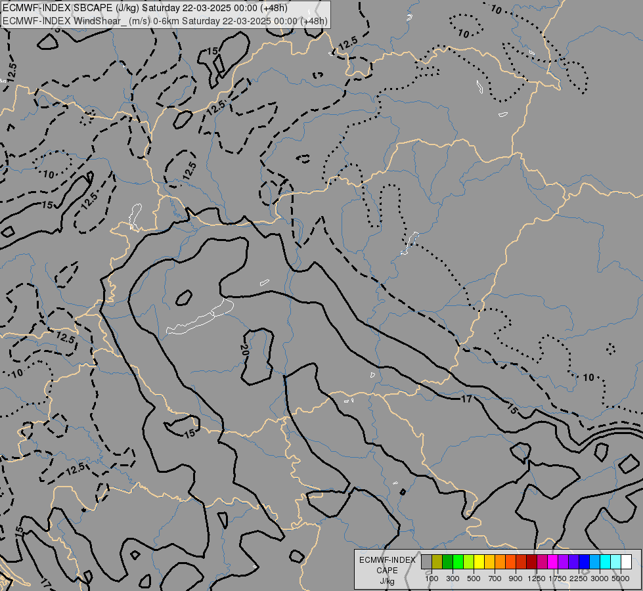Select the olive swatch right of 100 tick

click(x=437, y=561)
